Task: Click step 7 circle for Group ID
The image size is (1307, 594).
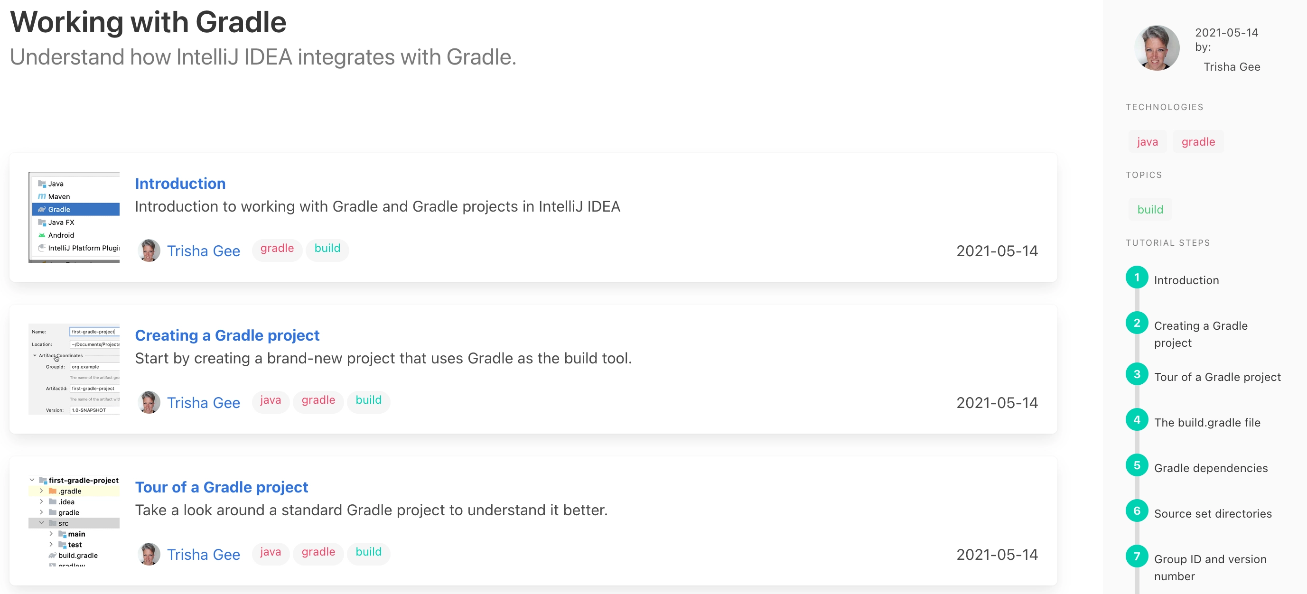Action: tap(1137, 556)
